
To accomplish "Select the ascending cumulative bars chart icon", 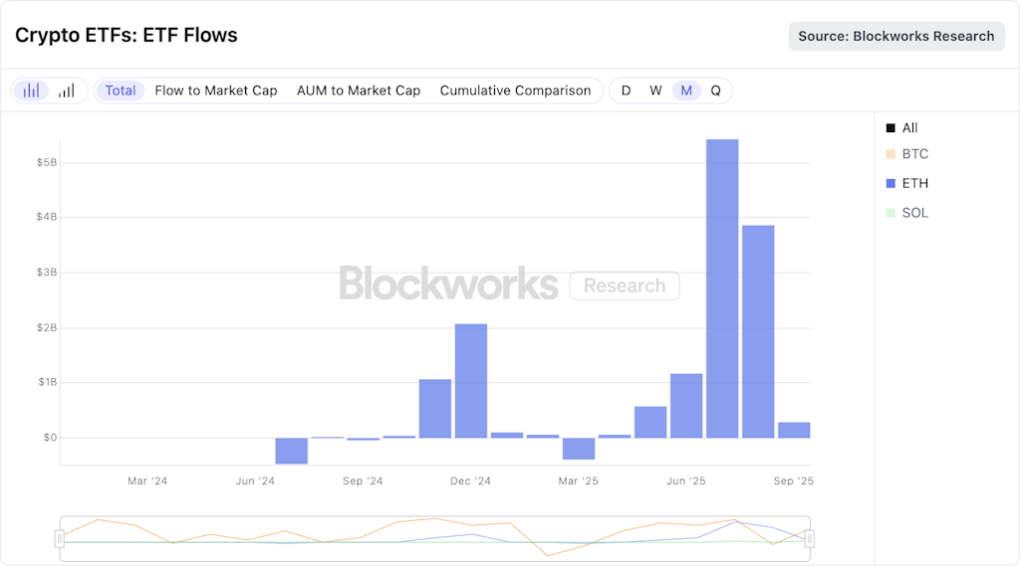I will (67, 91).
